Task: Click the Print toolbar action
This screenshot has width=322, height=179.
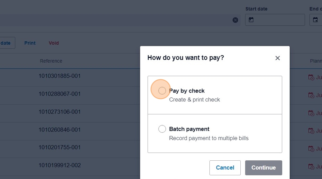Action: tap(30, 43)
